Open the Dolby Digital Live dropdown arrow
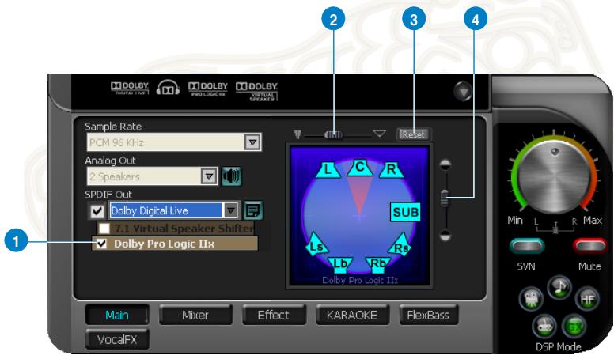Image resolution: width=614 pixels, height=359 pixels. click(x=230, y=210)
